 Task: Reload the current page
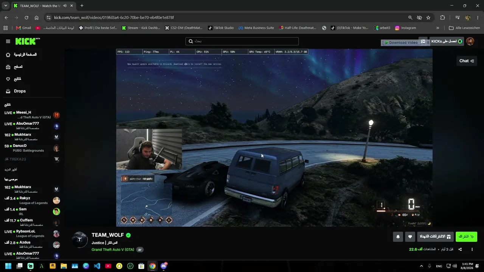(x=26, y=17)
